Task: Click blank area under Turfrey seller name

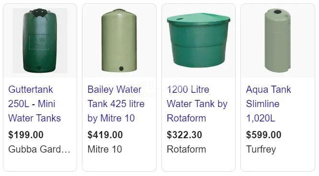Action: (278, 164)
